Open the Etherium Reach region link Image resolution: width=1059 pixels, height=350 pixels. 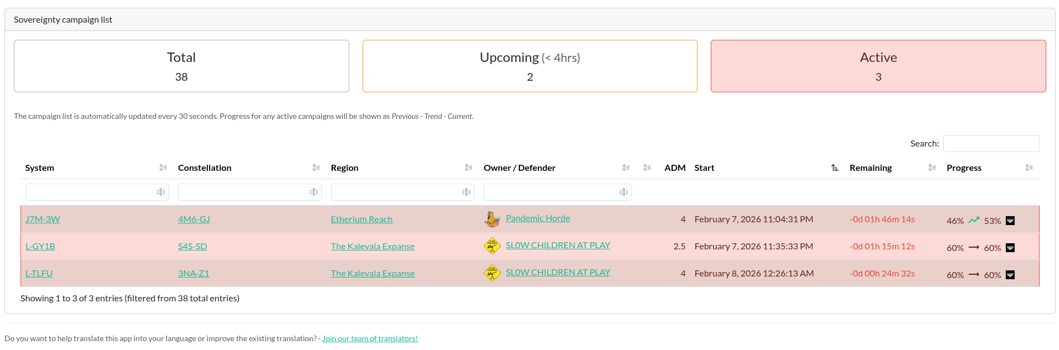[x=362, y=219]
